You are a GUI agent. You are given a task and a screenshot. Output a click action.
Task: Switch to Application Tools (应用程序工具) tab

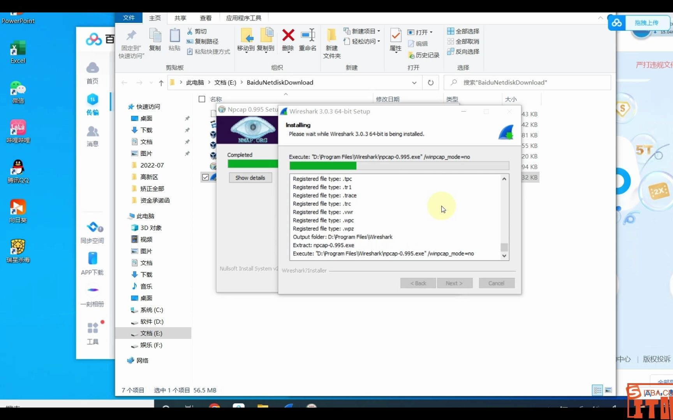[243, 18]
